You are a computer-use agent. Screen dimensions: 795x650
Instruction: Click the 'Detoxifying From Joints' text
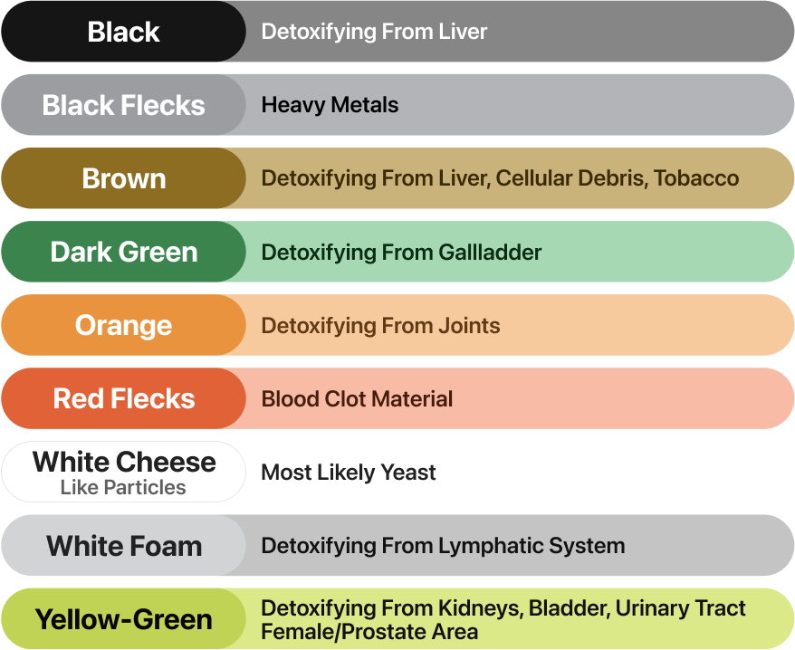380,325
